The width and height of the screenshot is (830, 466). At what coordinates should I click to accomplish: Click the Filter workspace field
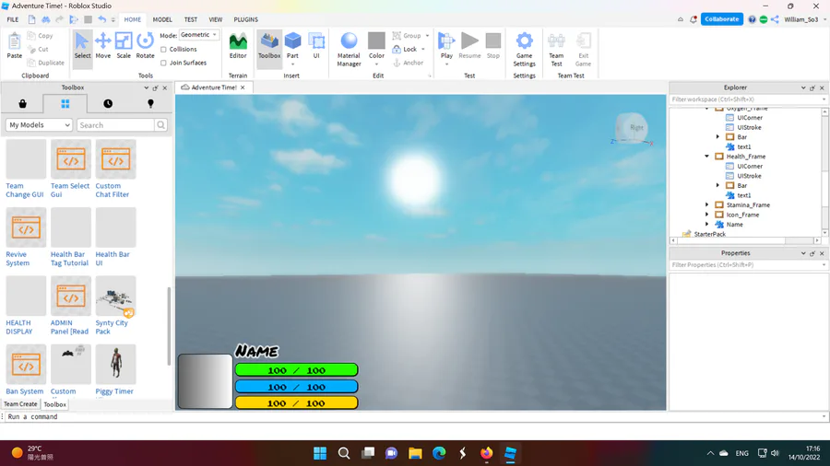tap(746, 99)
